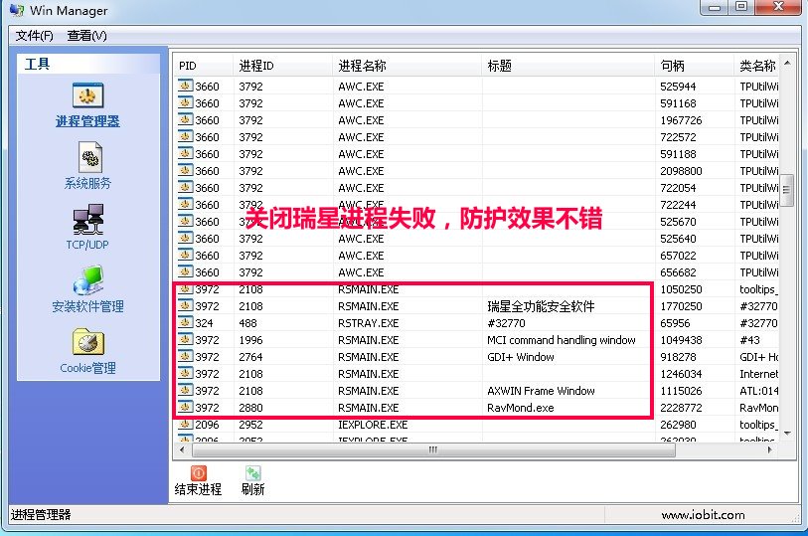The width and height of the screenshot is (808, 536).
Task: Select process ID 2880 cell
Action: [250, 408]
